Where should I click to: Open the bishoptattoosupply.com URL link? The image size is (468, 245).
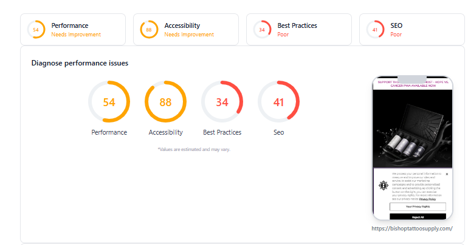412,229
